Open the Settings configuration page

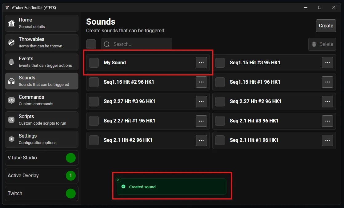(x=42, y=139)
